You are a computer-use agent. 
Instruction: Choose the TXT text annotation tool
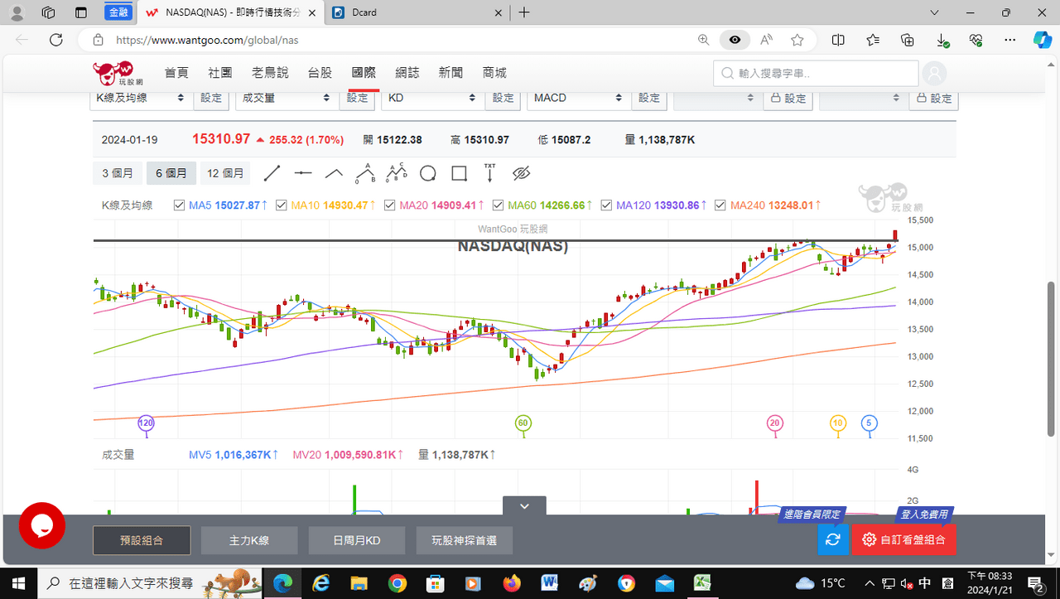[x=489, y=172]
